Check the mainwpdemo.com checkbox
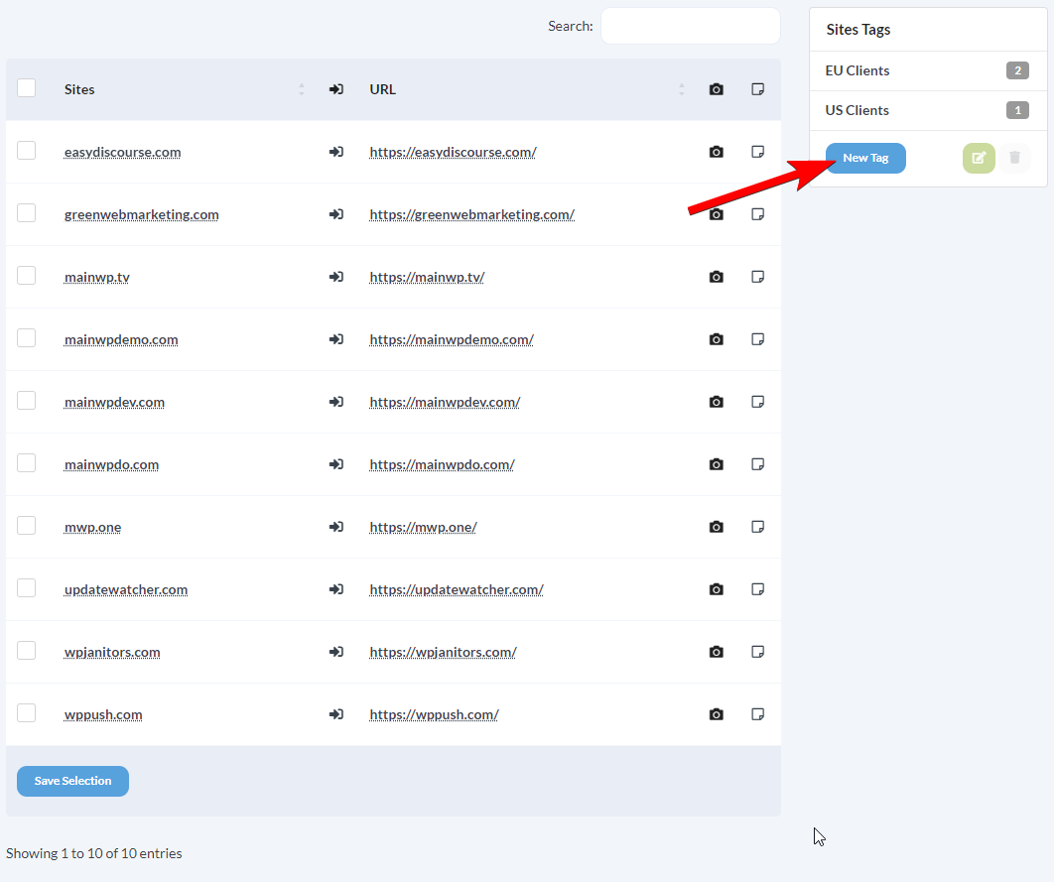Image resolution: width=1054 pixels, height=882 pixels. (26, 338)
